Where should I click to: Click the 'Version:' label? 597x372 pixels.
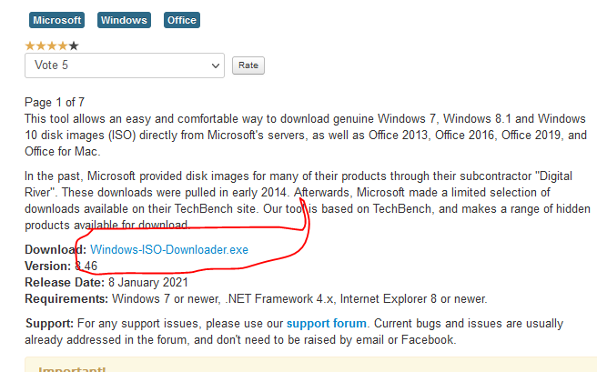[x=47, y=266]
